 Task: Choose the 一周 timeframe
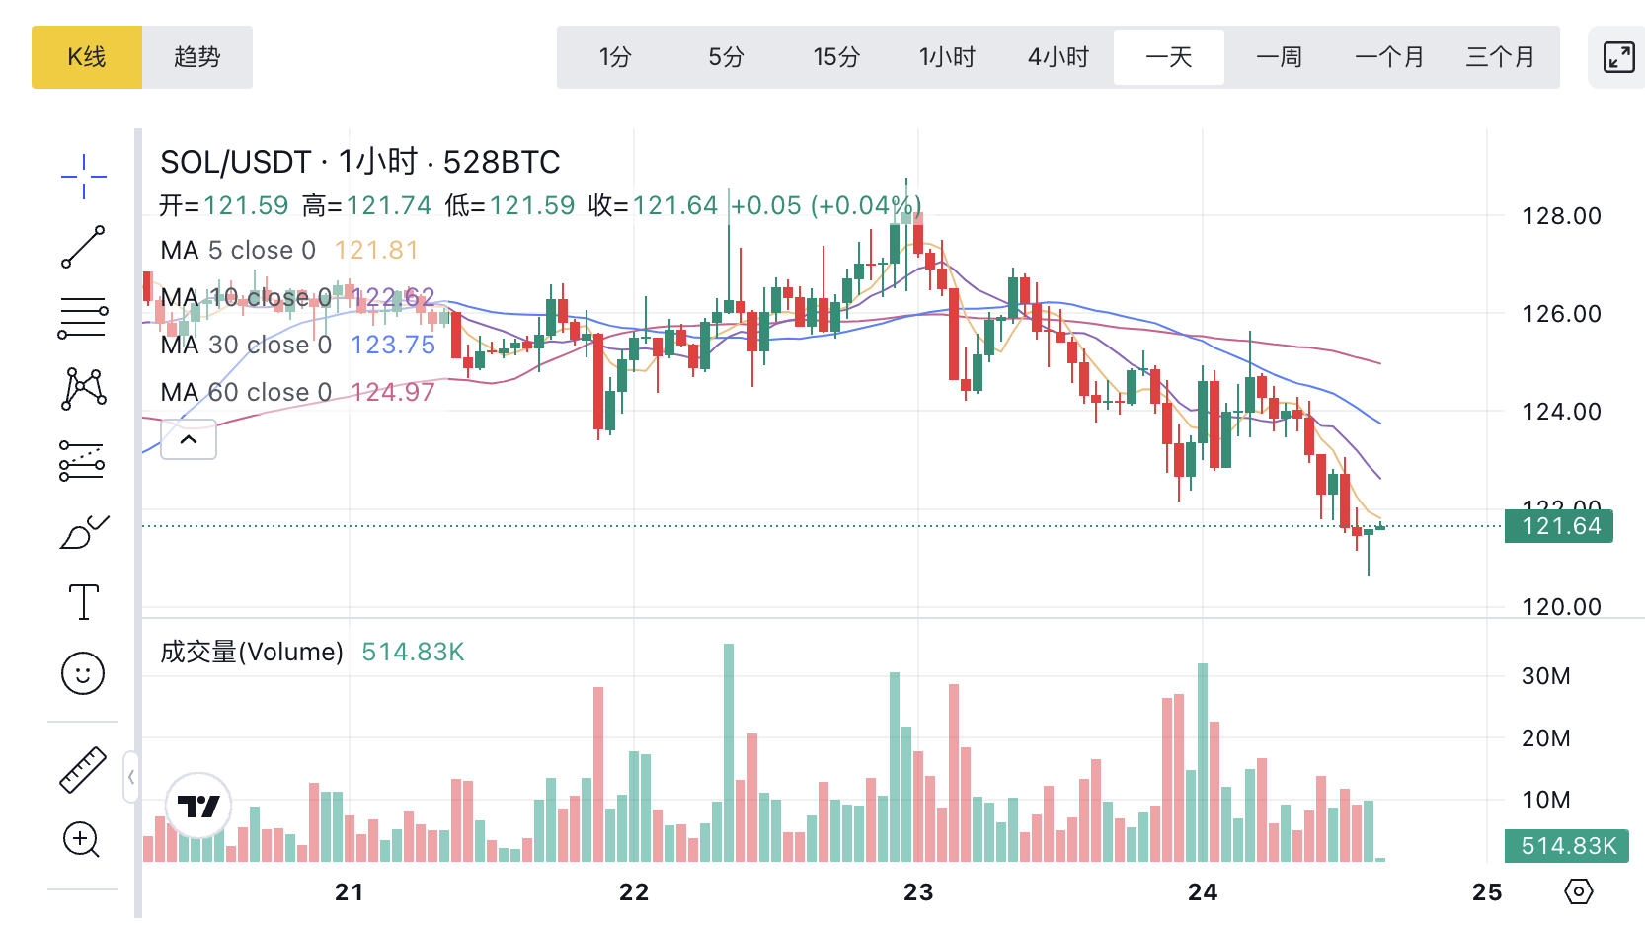(1279, 57)
